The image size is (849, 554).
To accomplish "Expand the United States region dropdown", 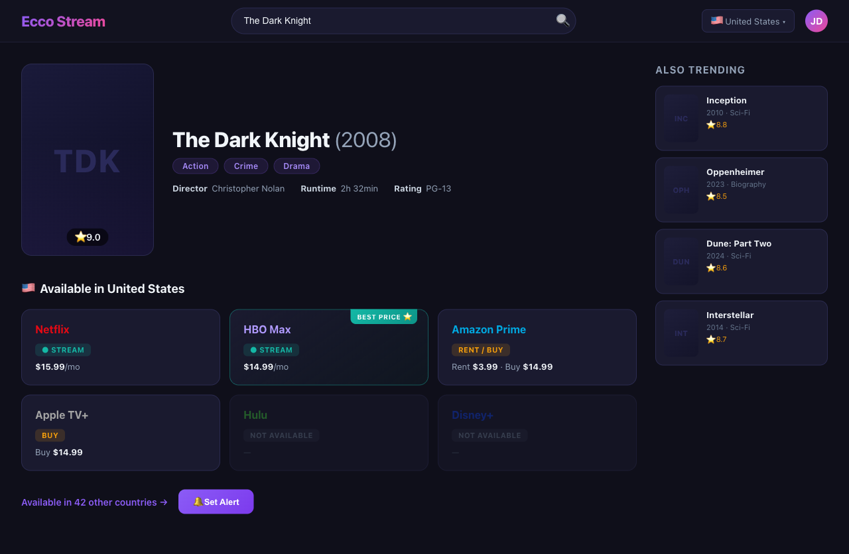I will [x=748, y=21].
